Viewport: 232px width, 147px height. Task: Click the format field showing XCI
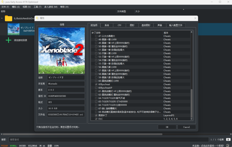tap(66, 102)
